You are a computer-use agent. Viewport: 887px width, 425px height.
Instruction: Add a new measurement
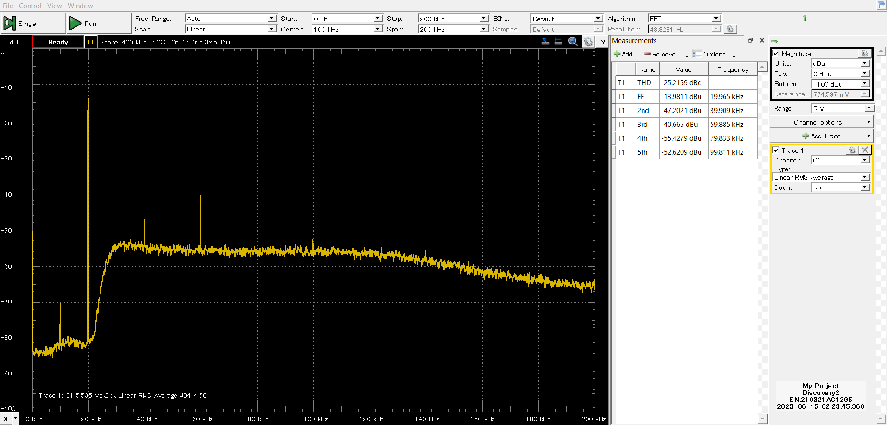point(623,54)
